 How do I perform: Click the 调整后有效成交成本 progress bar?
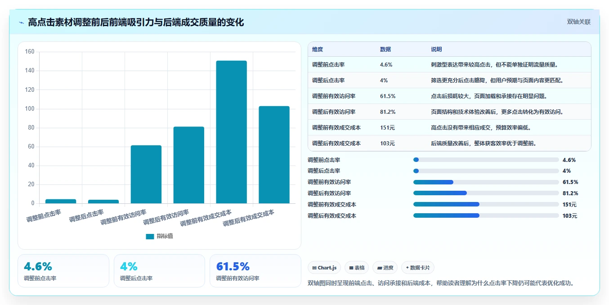tap(486, 215)
